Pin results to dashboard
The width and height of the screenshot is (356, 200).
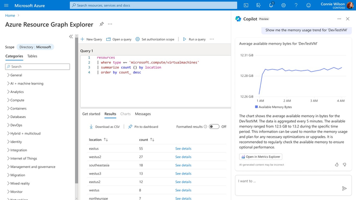point(143,127)
